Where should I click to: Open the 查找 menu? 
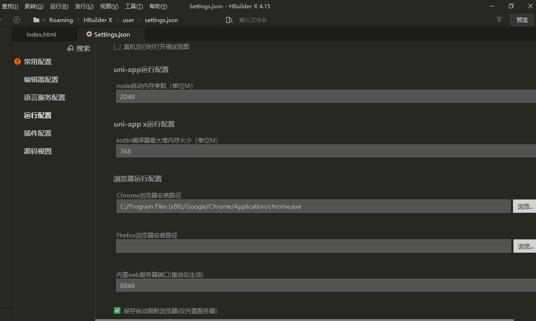click(x=10, y=6)
